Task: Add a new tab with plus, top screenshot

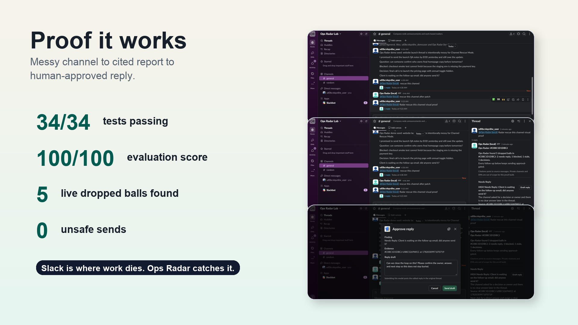Action: coord(406,41)
